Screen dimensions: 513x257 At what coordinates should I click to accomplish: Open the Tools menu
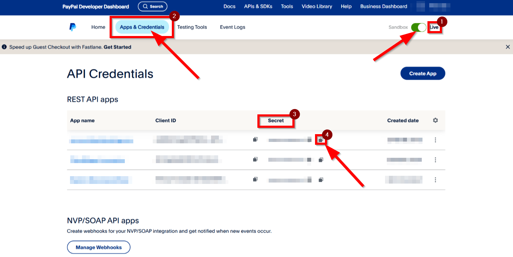(x=287, y=6)
